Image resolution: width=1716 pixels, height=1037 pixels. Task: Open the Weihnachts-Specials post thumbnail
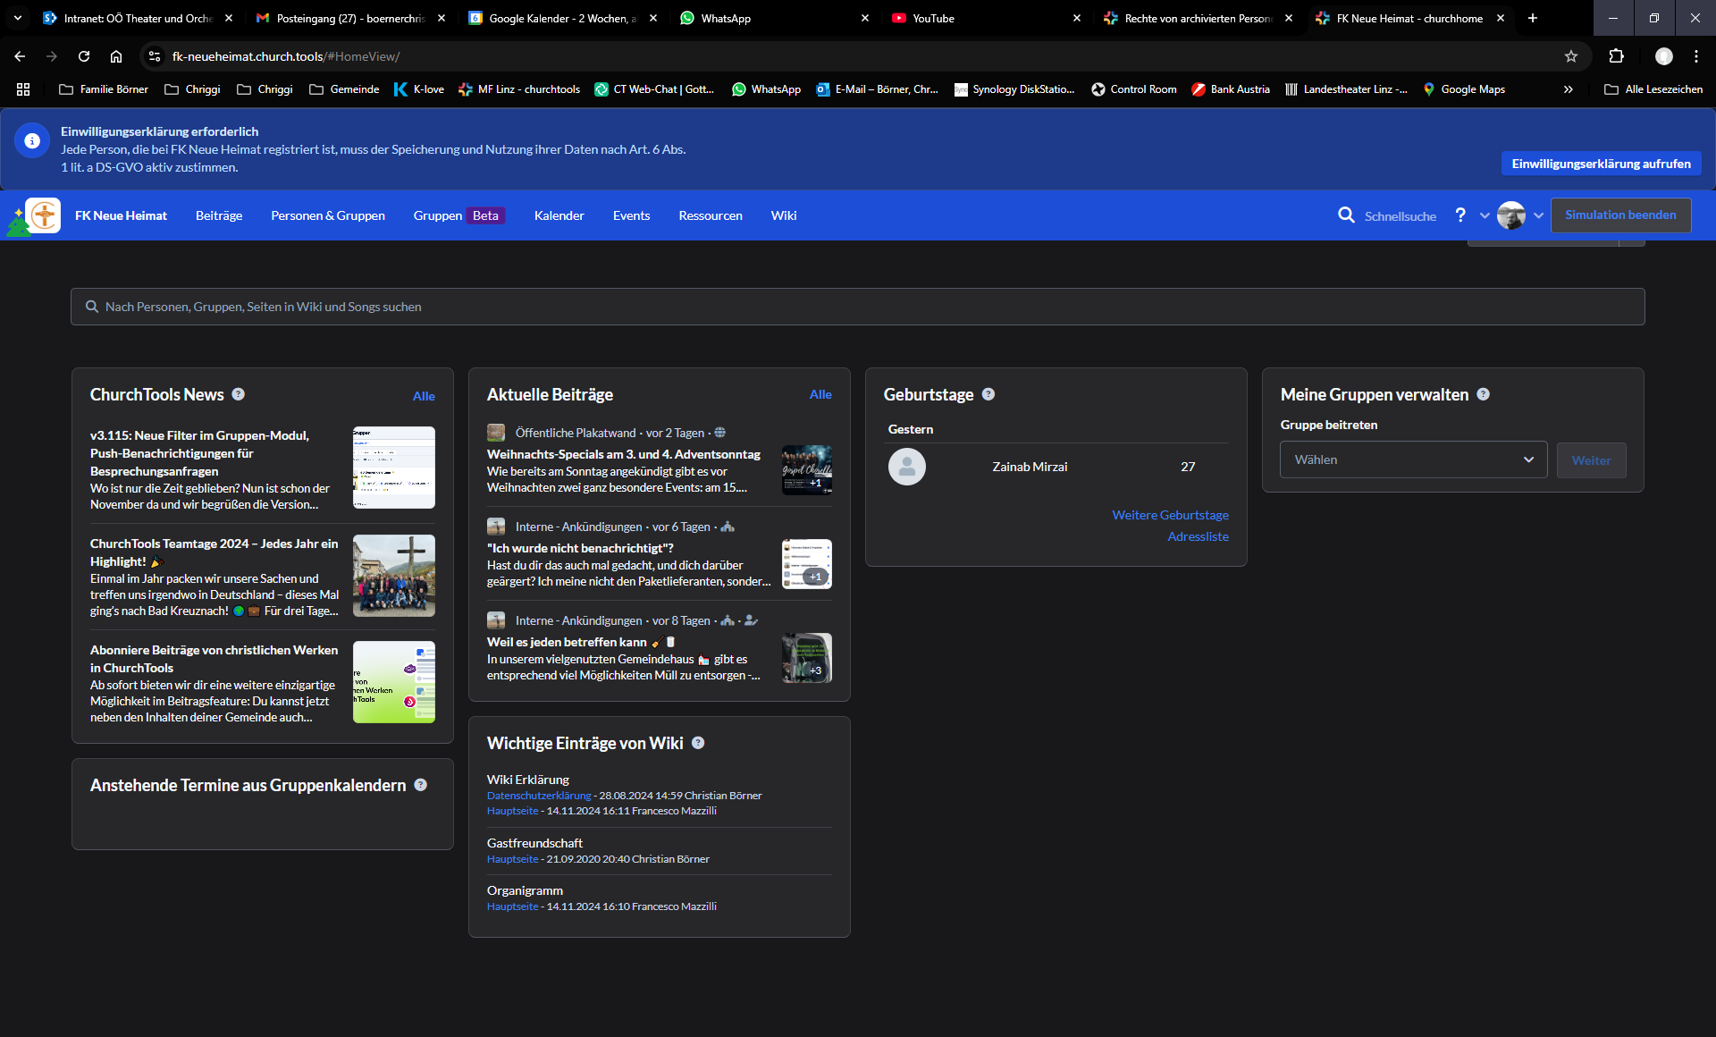click(807, 470)
